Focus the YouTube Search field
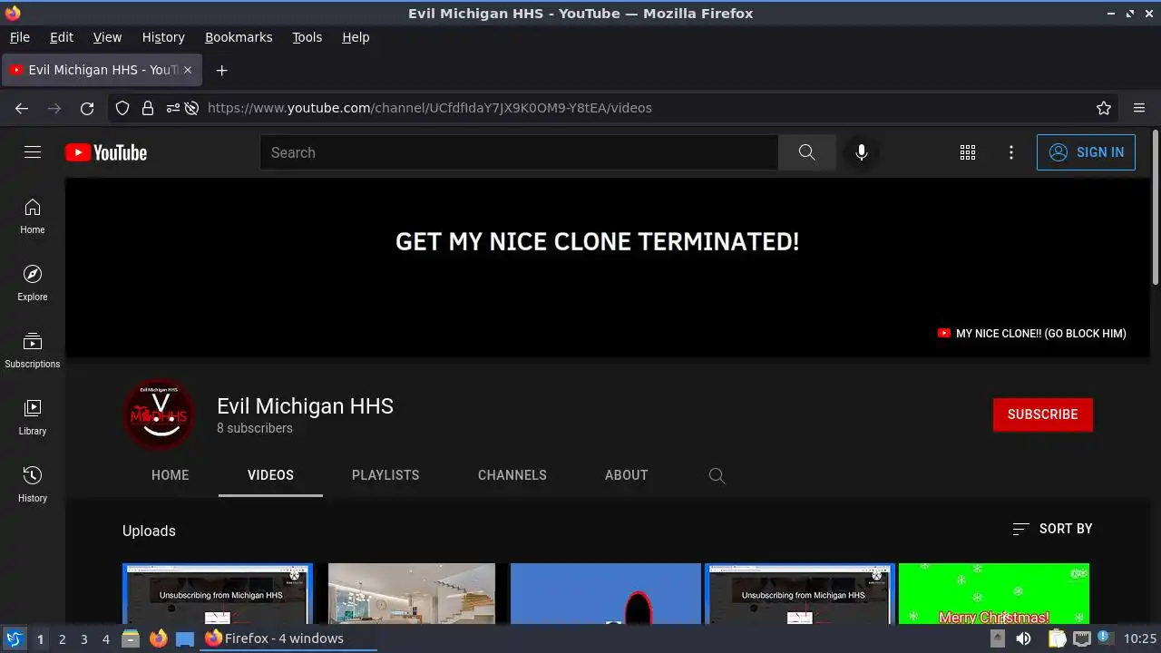Screen dimensions: 1161x653 click(519, 152)
